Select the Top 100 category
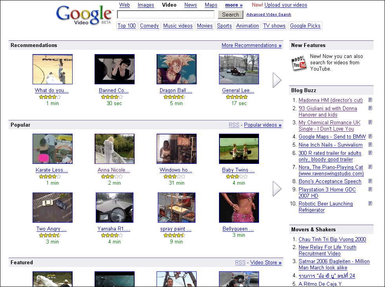 (x=126, y=25)
